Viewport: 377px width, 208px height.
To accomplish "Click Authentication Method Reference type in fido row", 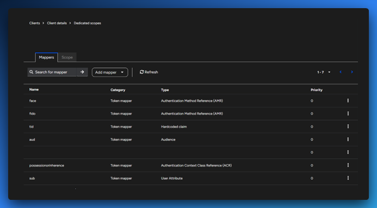I will (x=192, y=114).
